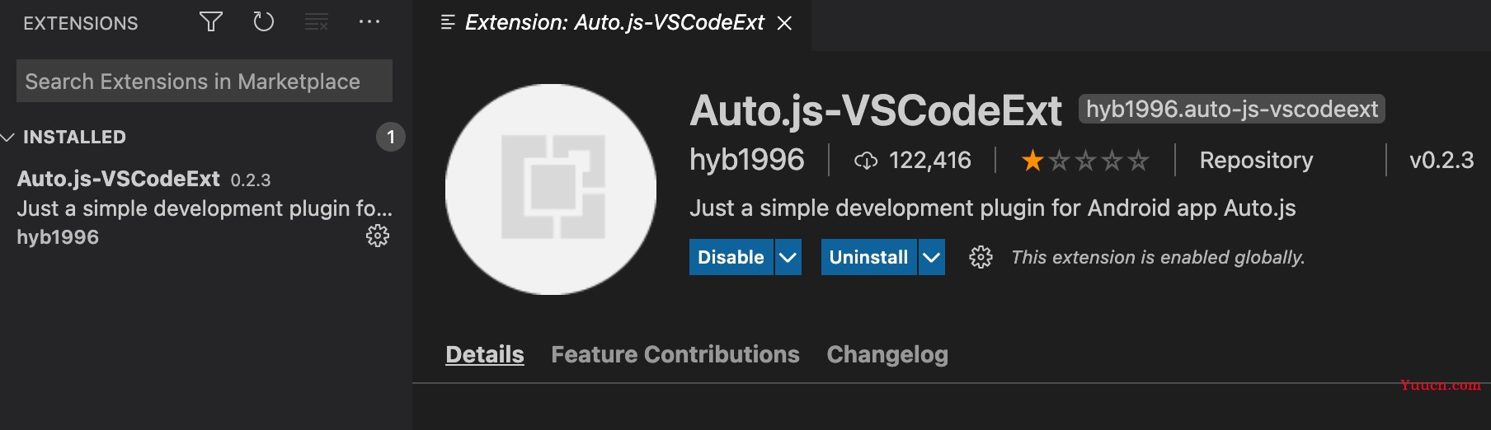Open the Uninstall dropdown arrow
Viewport: 1491px width, 430px height.
point(931,257)
